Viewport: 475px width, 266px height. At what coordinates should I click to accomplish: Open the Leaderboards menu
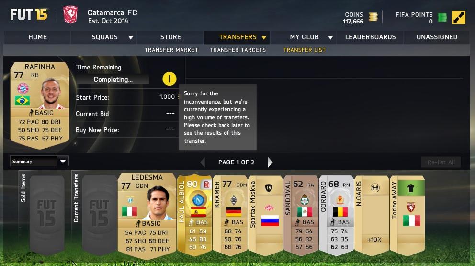coord(370,37)
